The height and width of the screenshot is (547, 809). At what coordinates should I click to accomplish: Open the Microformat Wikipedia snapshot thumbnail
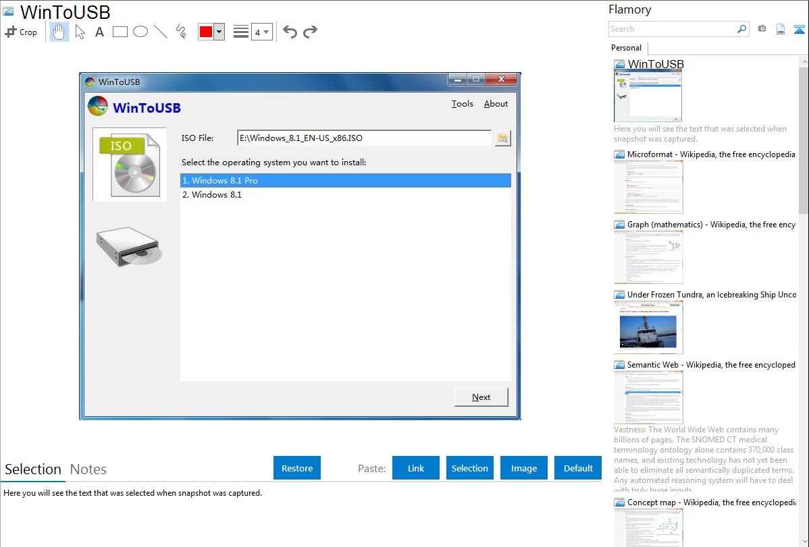(648, 187)
